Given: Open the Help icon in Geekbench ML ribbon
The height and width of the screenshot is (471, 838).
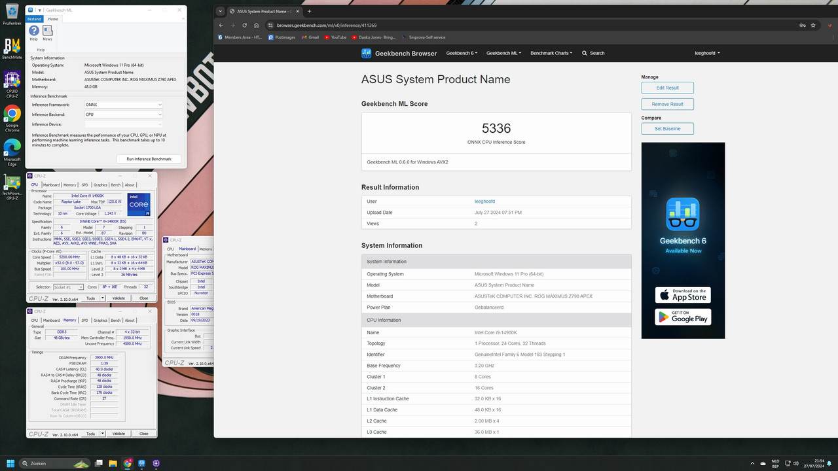Looking at the screenshot, I should (x=33, y=33).
